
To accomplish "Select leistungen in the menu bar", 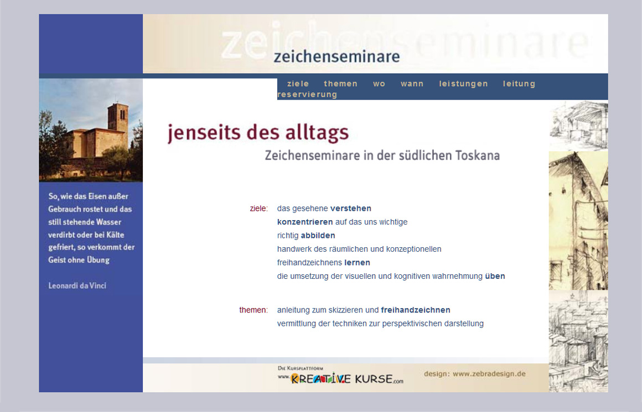I will (x=463, y=84).
